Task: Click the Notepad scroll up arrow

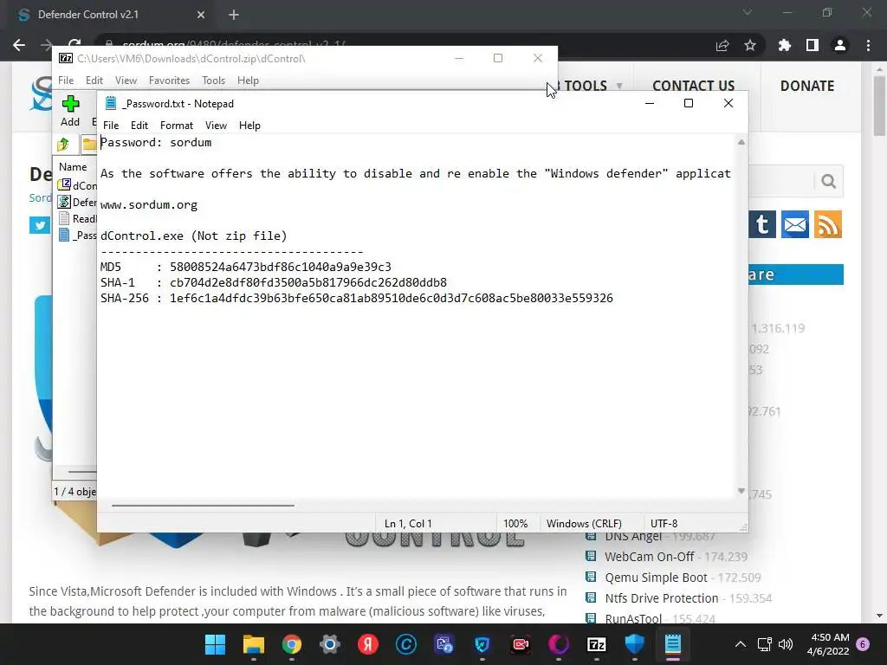Action: (741, 143)
